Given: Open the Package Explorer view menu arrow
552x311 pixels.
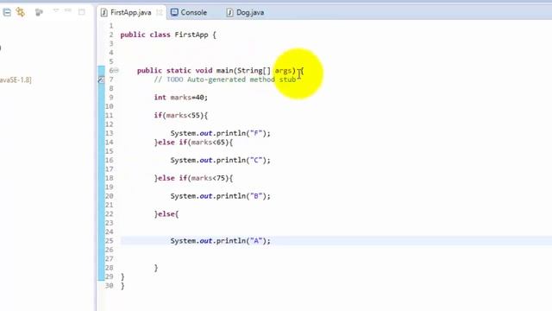Looking at the screenshot, I should pyautogui.click(x=55, y=11).
